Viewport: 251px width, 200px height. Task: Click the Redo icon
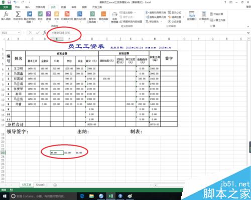click(x=23, y=2)
